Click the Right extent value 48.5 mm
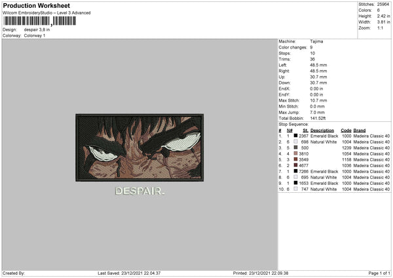The image size is (393, 278). click(318, 71)
